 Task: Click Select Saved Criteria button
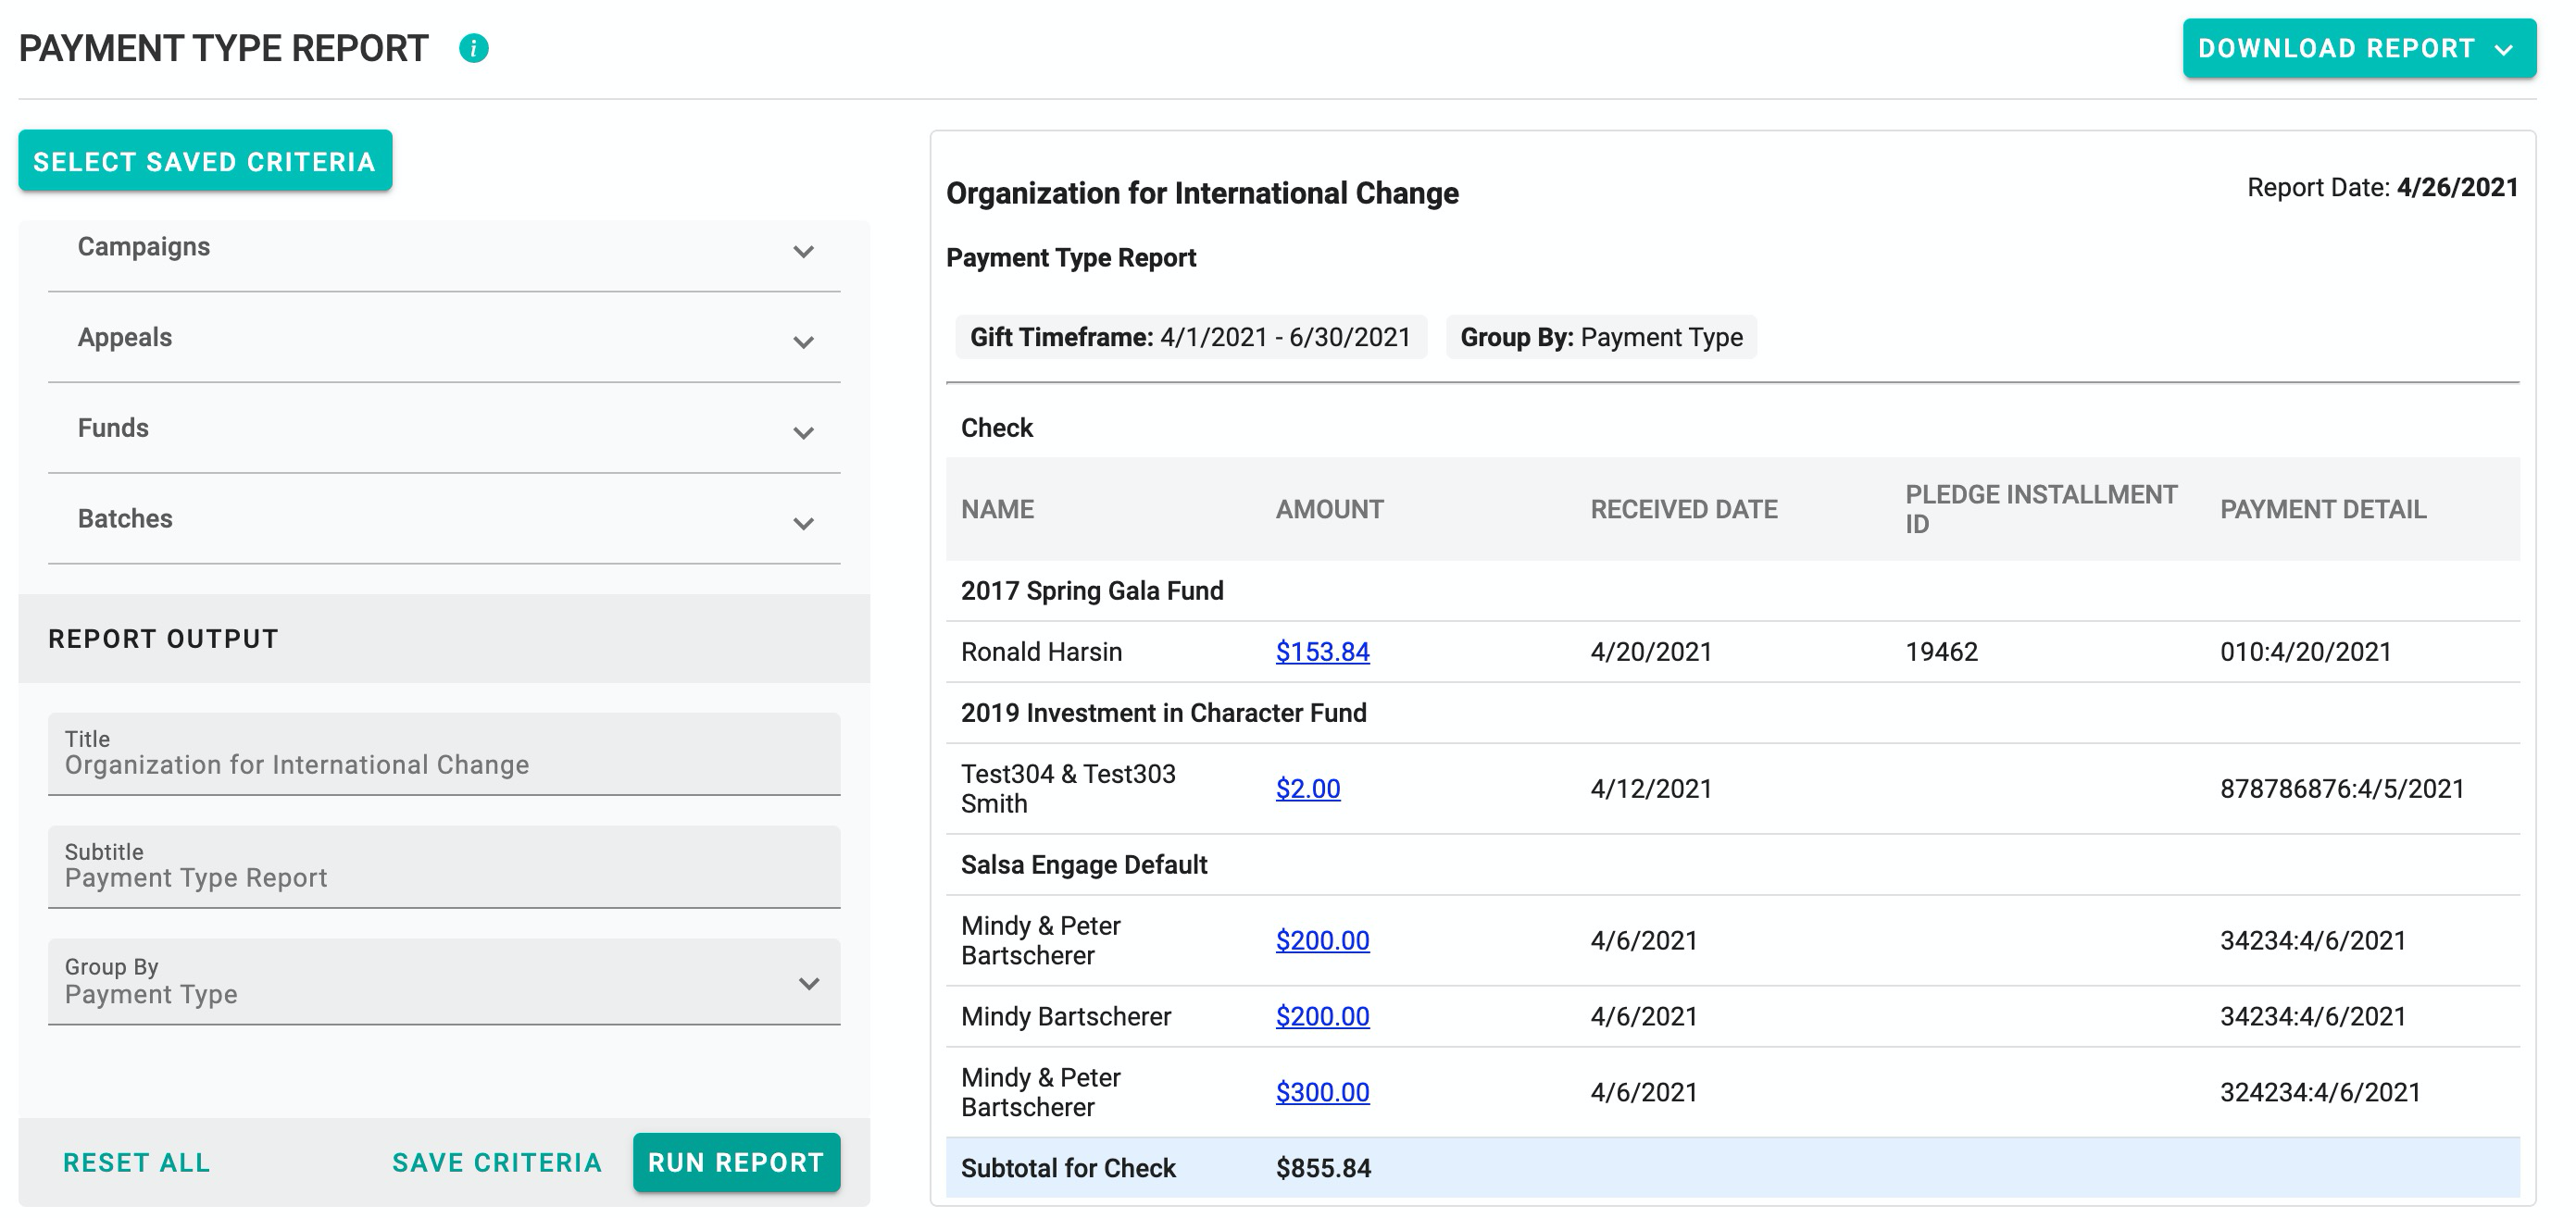coord(205,161)
